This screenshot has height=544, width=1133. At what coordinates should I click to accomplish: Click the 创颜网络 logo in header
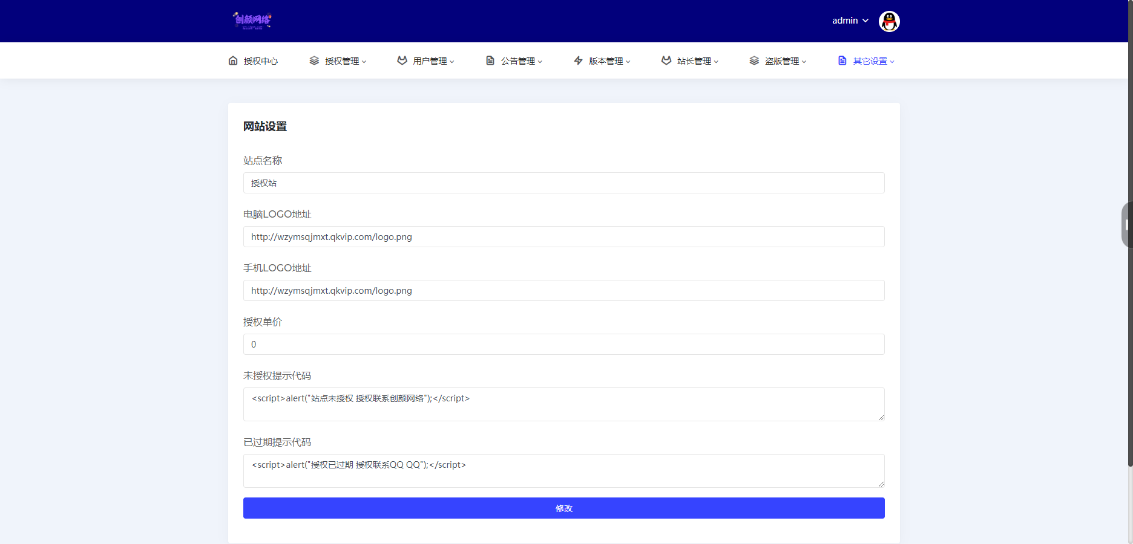(252, 21)
